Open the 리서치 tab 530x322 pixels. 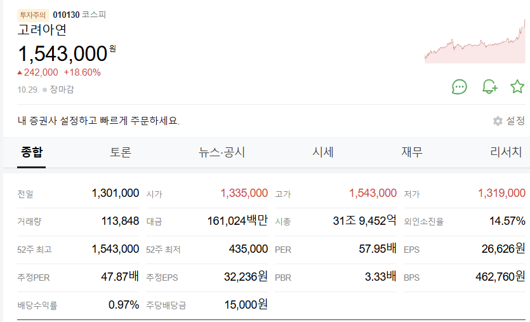coord(506,152)
